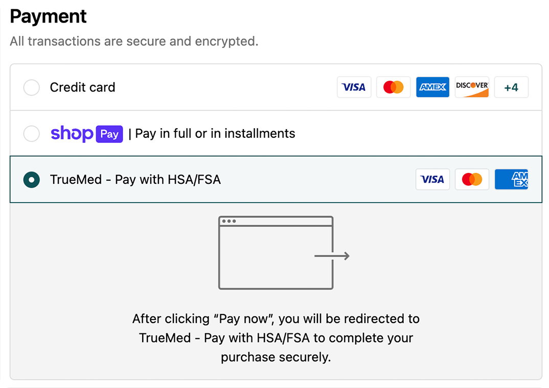Select the Shop Pay radio button
Viewport: 549px width, 388px height.
point(32,134)
